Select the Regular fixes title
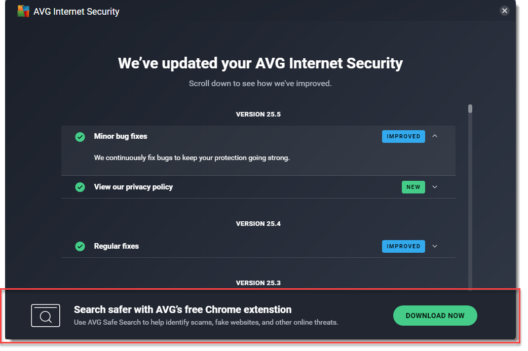 click(x=116, y=246)
